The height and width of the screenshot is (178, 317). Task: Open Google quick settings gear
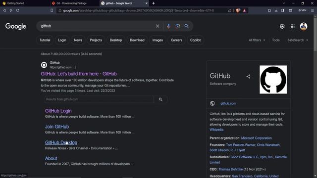click(x=282, y=26)
